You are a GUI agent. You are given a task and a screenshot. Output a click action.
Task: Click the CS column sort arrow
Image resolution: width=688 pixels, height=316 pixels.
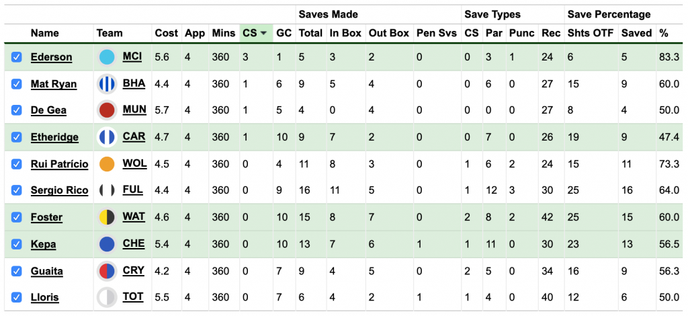coord(264,33)
